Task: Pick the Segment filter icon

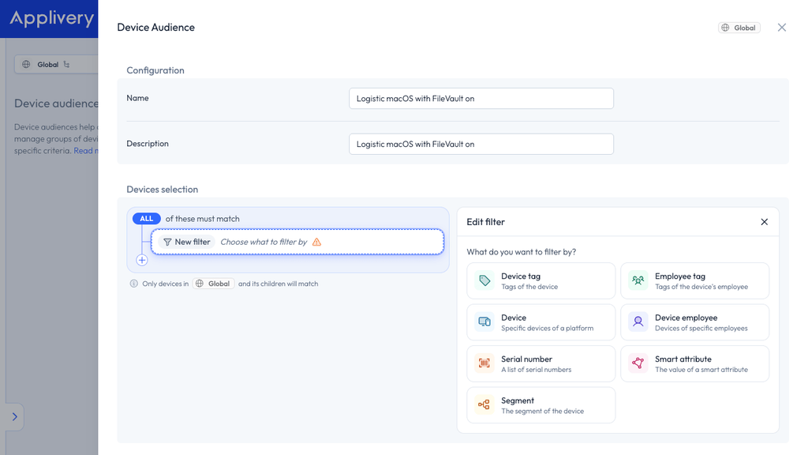Action: pos(484,405)
